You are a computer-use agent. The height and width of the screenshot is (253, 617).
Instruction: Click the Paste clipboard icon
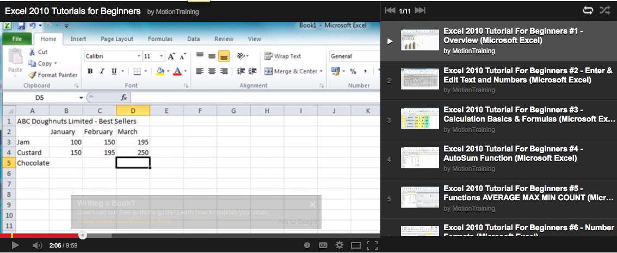pos(15,56)
